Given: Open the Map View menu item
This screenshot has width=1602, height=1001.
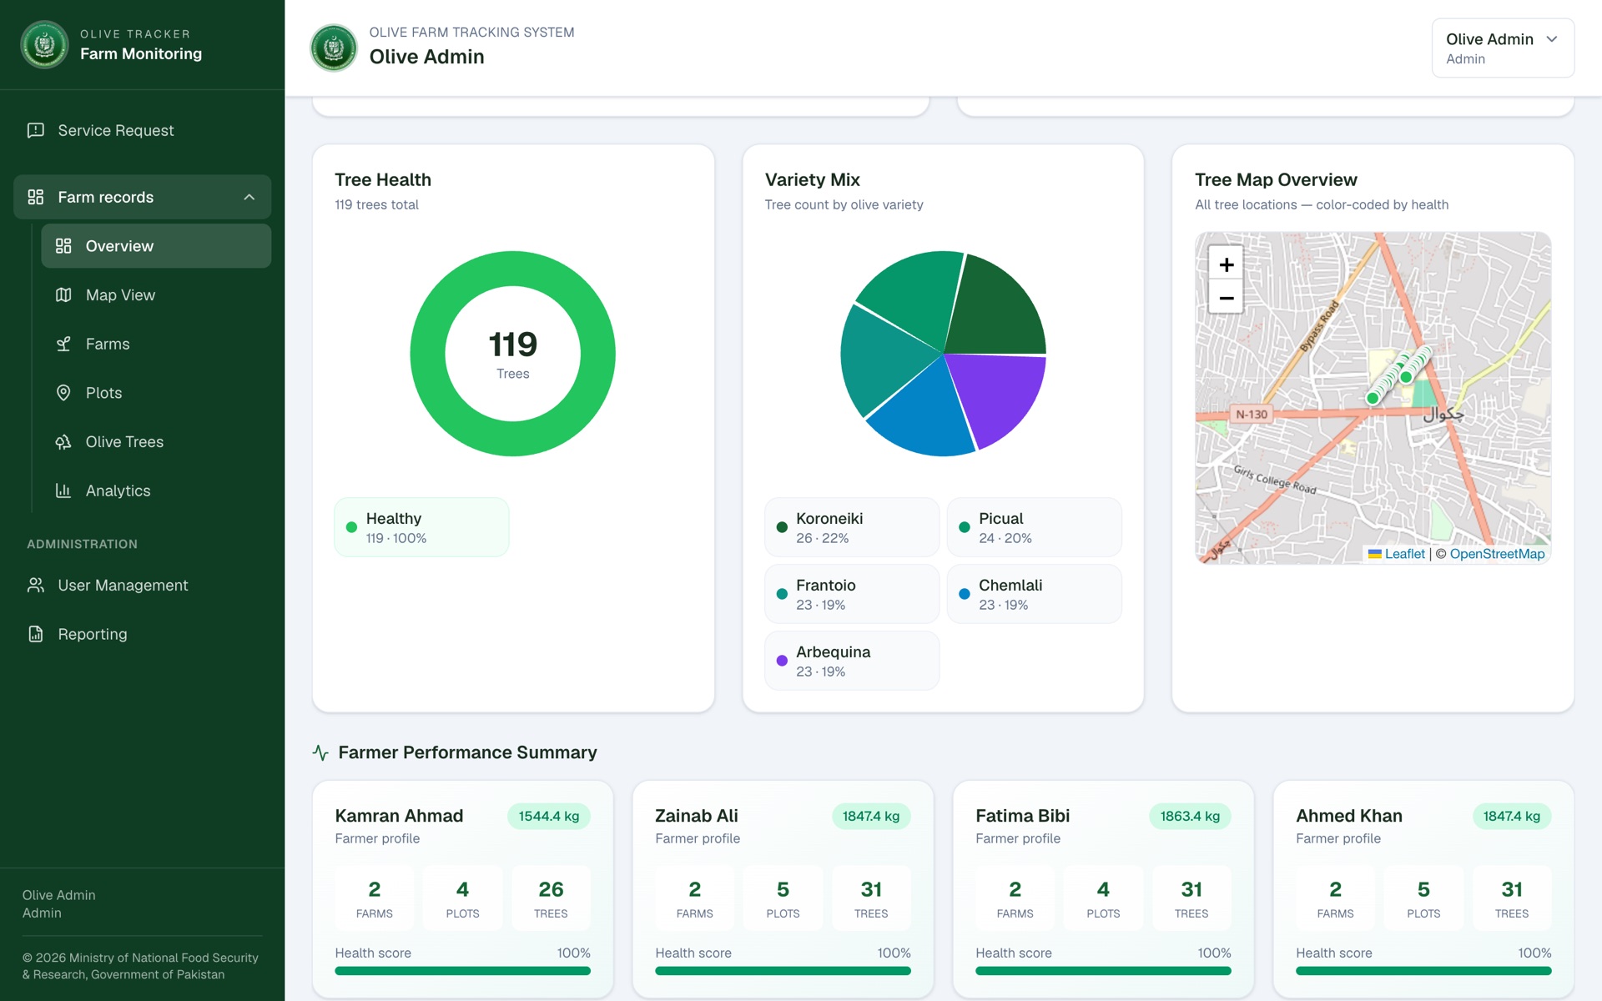Looking at the screenshot, I should 156,294.
